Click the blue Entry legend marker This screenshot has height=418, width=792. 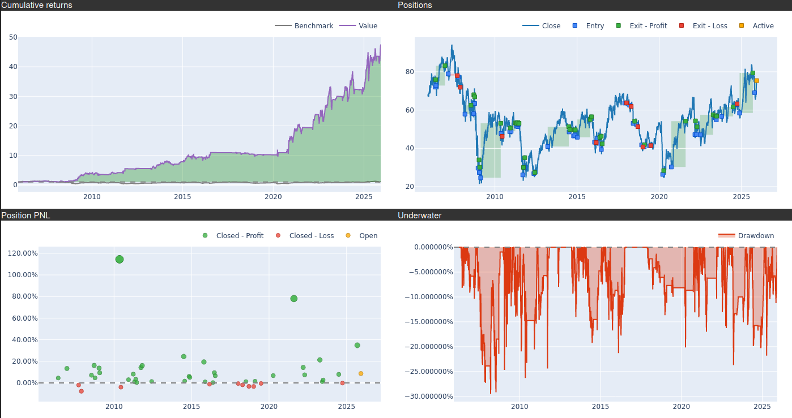[575, 26]
